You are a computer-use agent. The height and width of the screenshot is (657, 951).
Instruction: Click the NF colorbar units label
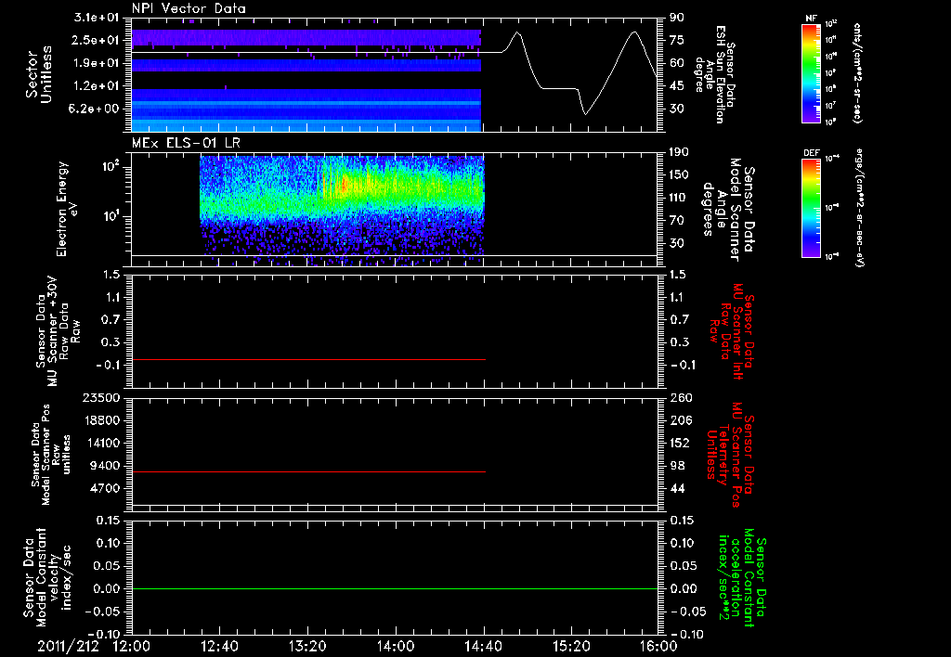click(x=857, y=72)
